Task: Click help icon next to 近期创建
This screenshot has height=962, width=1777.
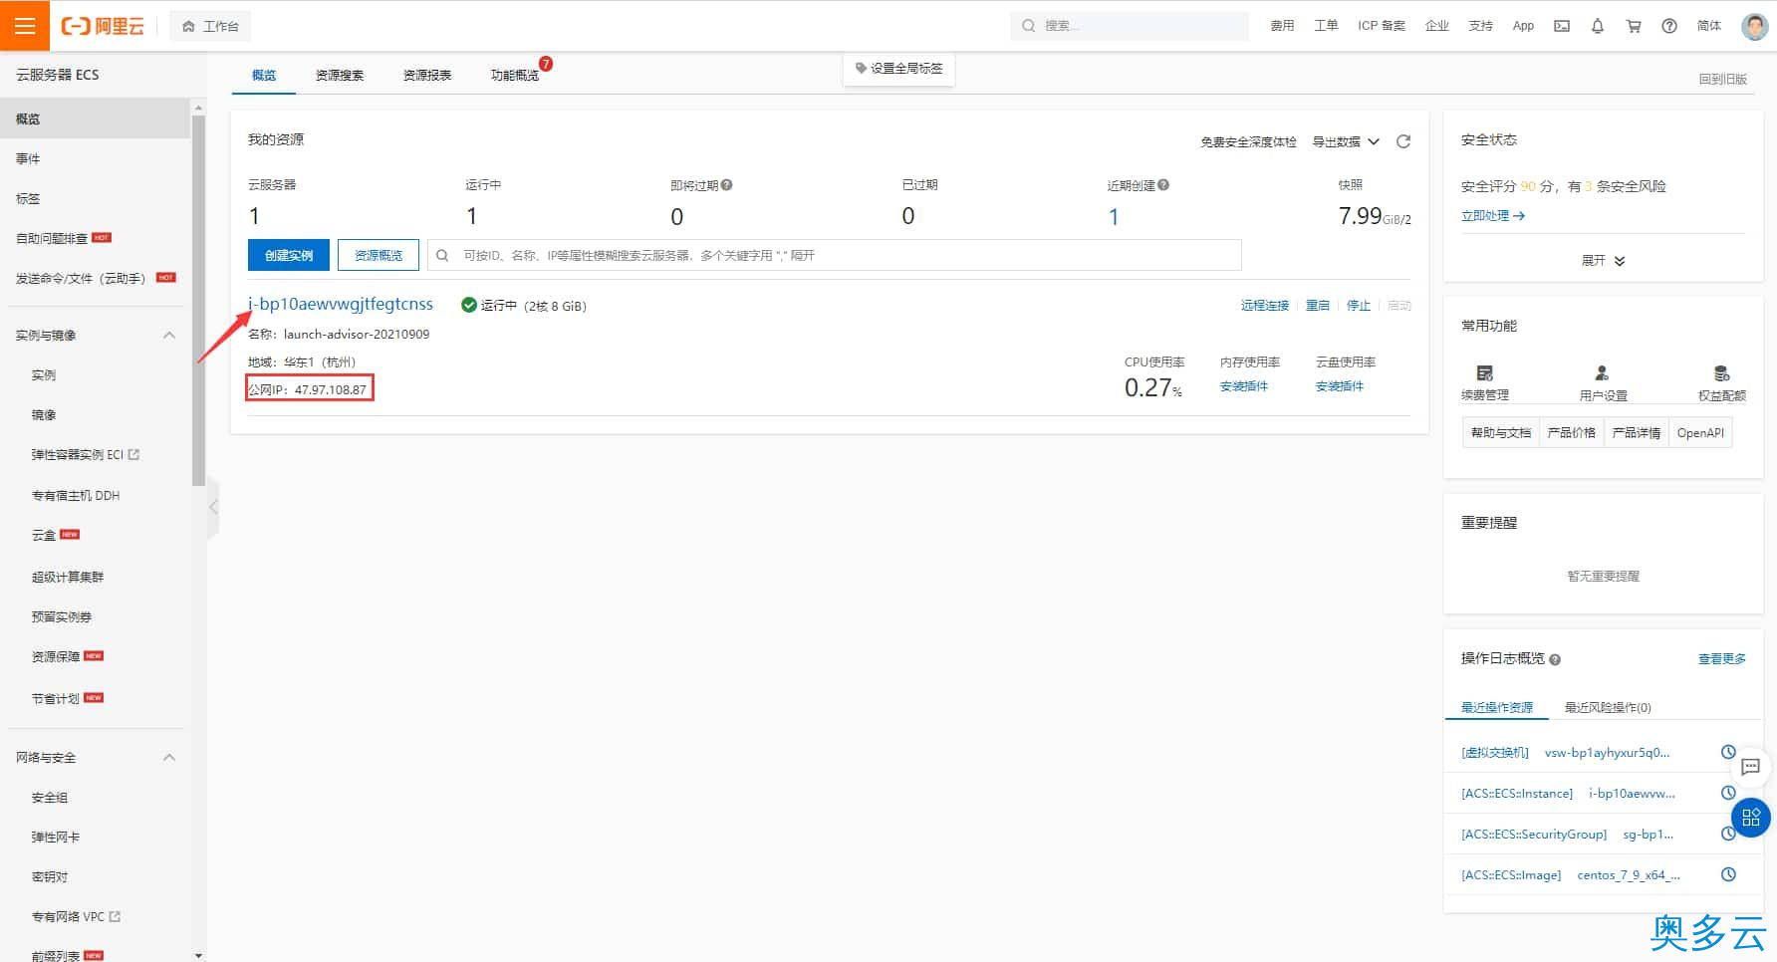Action: [x=1163, y=185]
